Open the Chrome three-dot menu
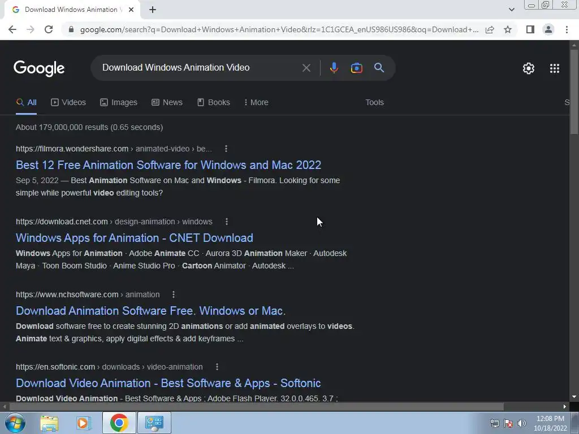579x434 pixels. click(x=567, y=29)
